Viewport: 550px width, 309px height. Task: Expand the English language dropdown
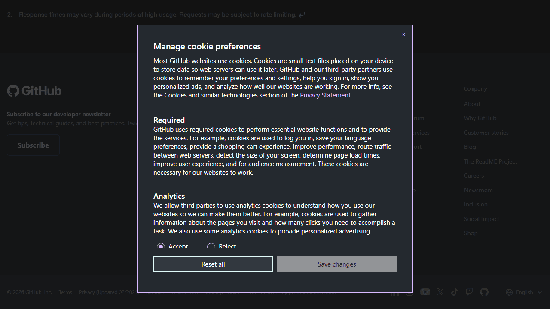pos(524,292)
